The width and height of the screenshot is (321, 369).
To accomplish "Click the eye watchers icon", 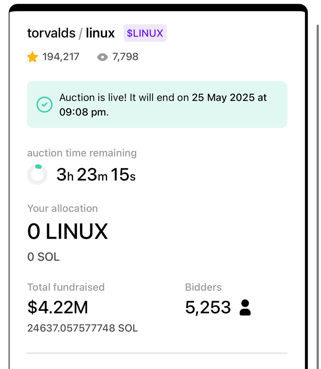I will (102, 57).
